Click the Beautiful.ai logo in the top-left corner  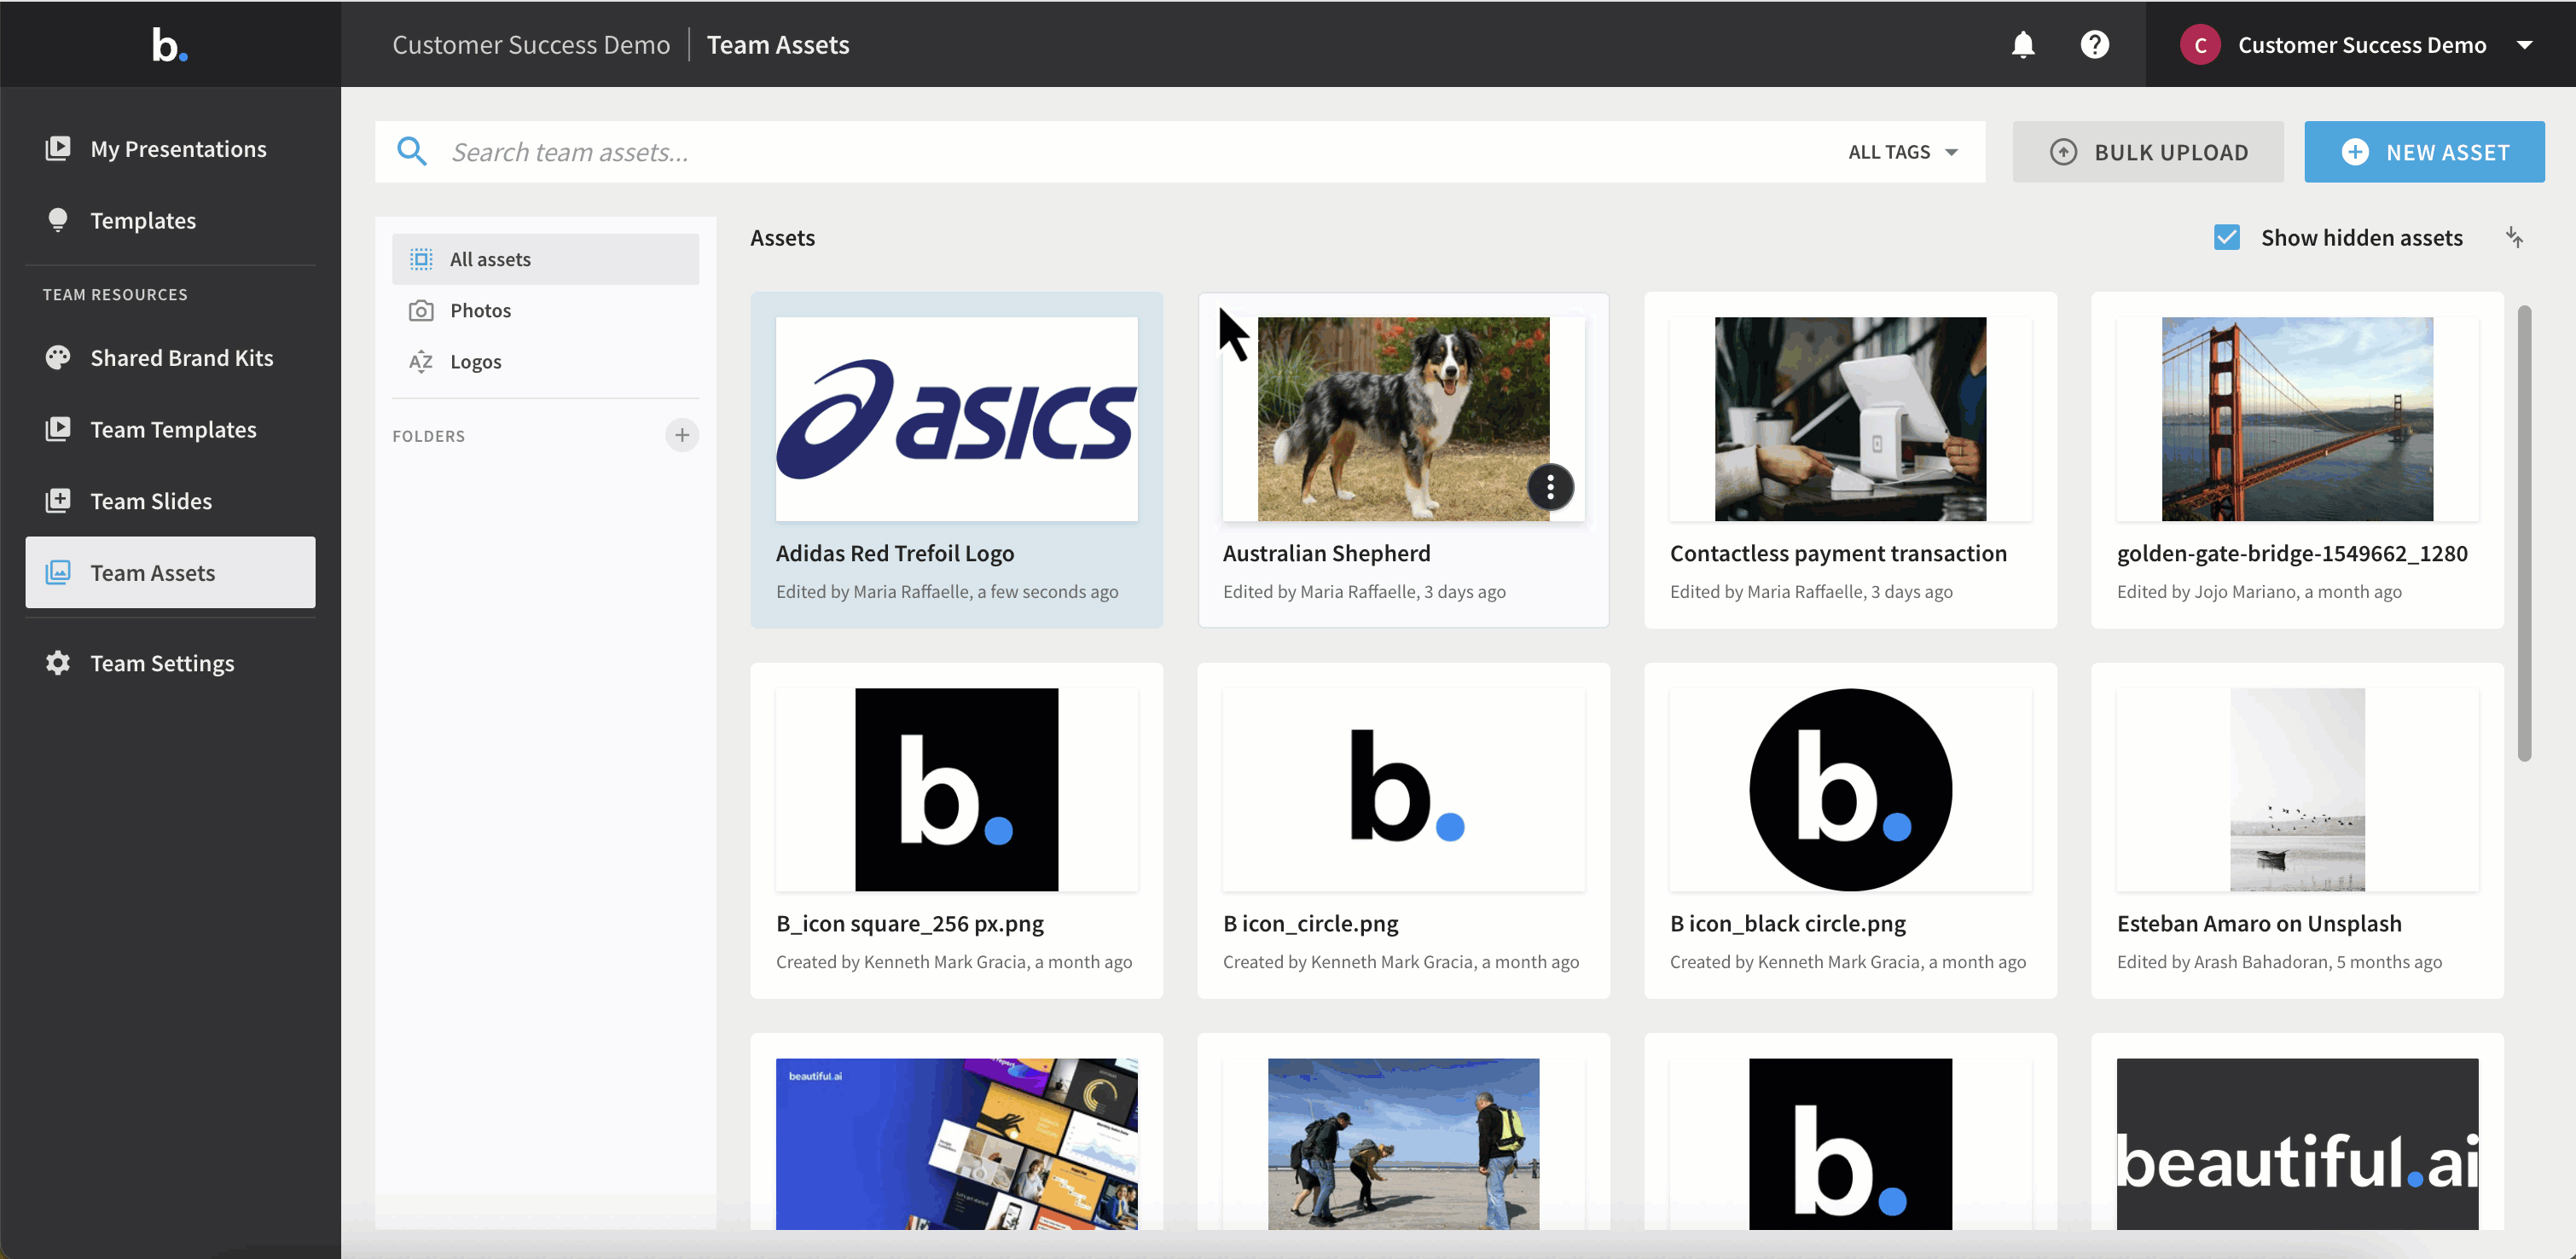[170, 45]
